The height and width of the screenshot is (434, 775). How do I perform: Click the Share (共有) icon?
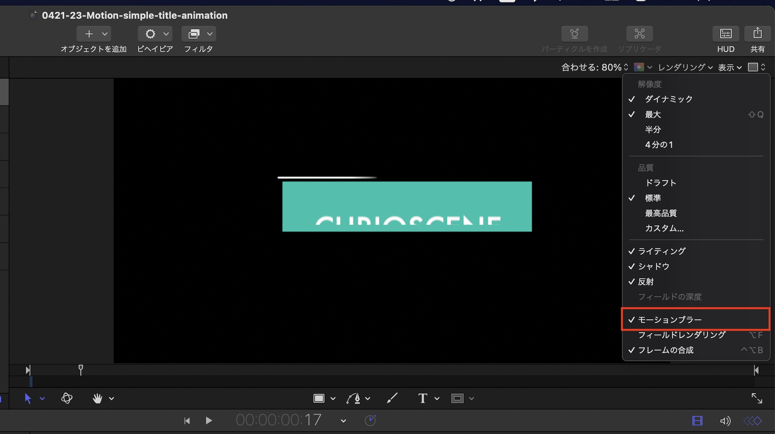tap(757, 34)
